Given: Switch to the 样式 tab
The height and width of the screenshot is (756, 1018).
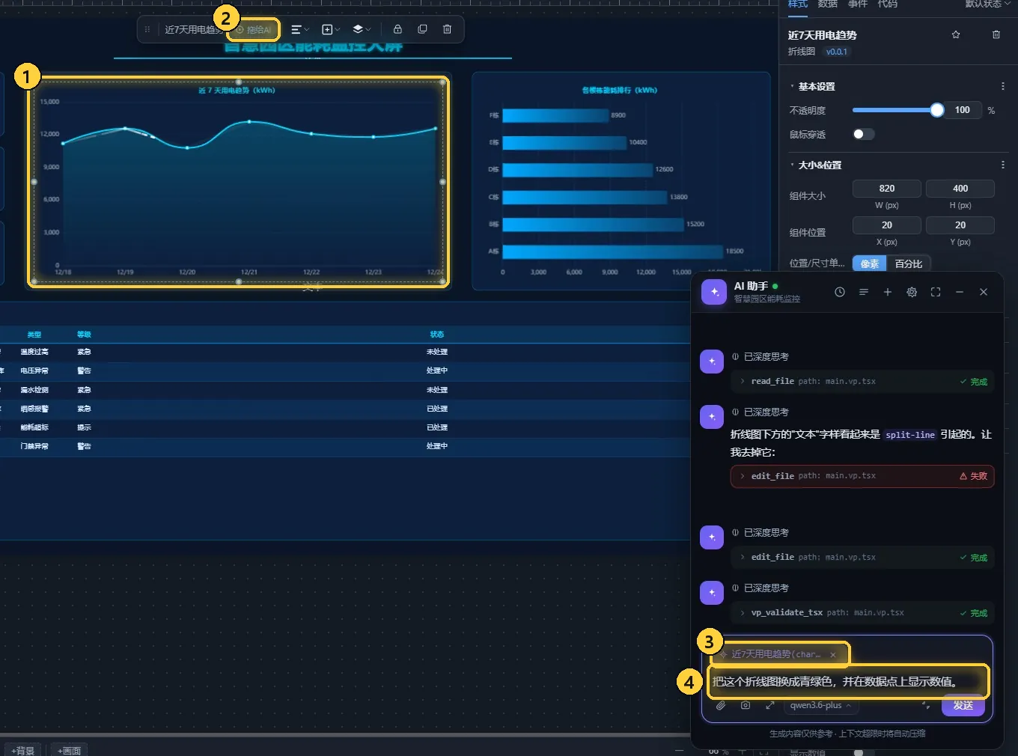Looking at the screenshot, I should [x=798, y=4].
